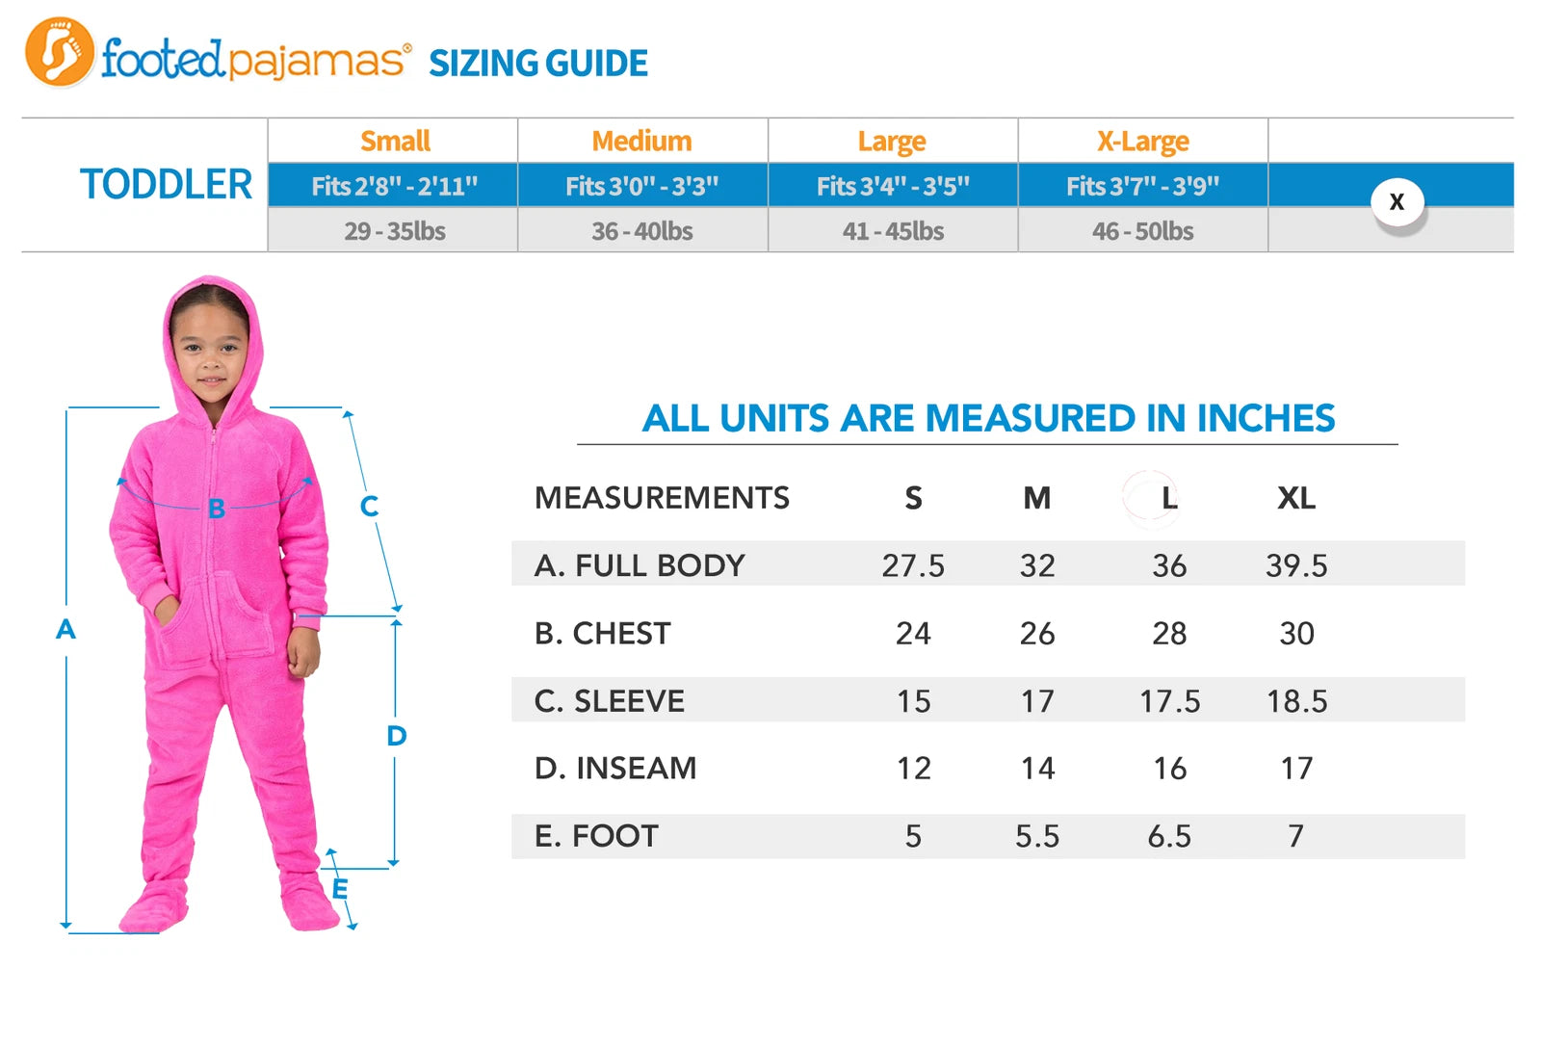Click the B chest marker on the photo
The width and height of the screenshot is (1541, 1046).
(x=217, y=509)
